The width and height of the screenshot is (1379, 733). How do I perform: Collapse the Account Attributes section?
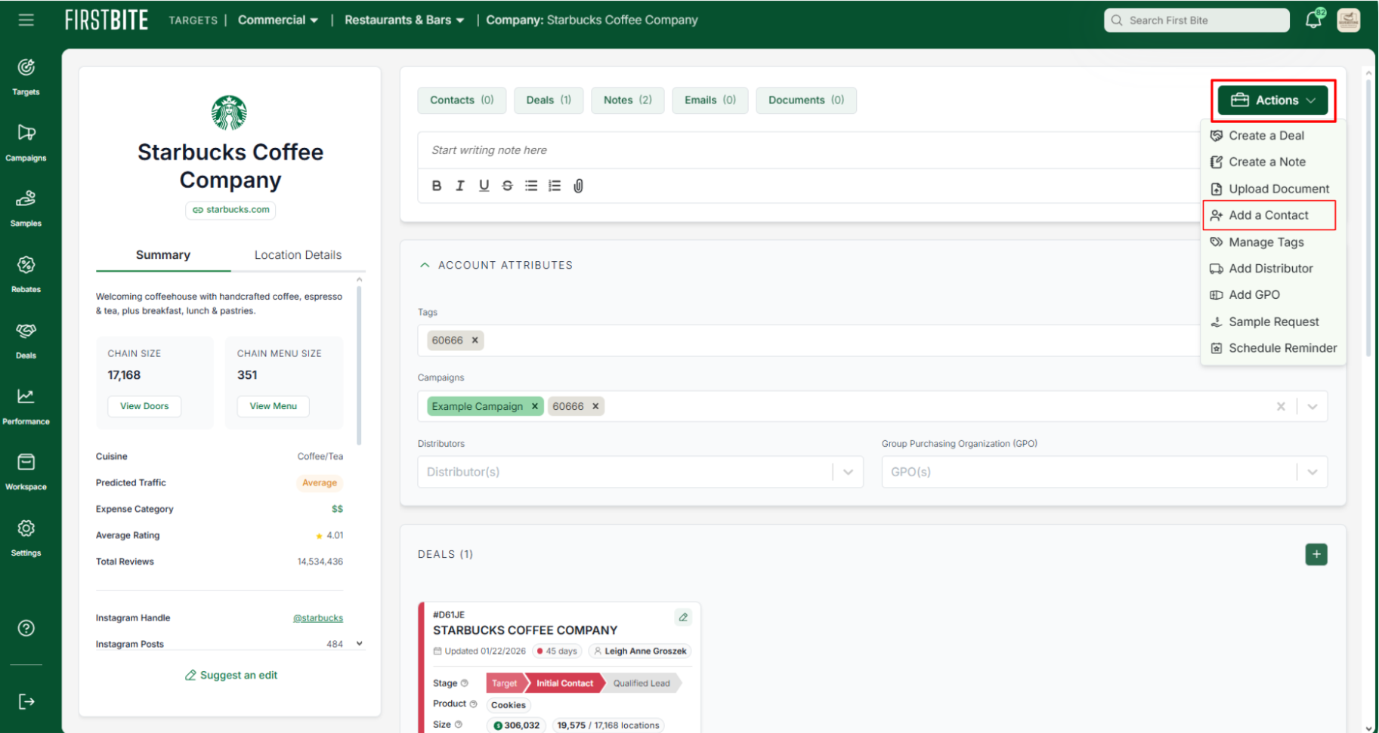pyautogui.click(x=425, y=265)
